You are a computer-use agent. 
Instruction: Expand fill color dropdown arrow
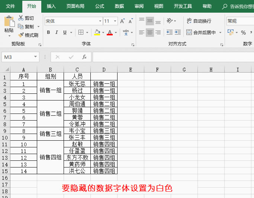click(x=103, y=33)
